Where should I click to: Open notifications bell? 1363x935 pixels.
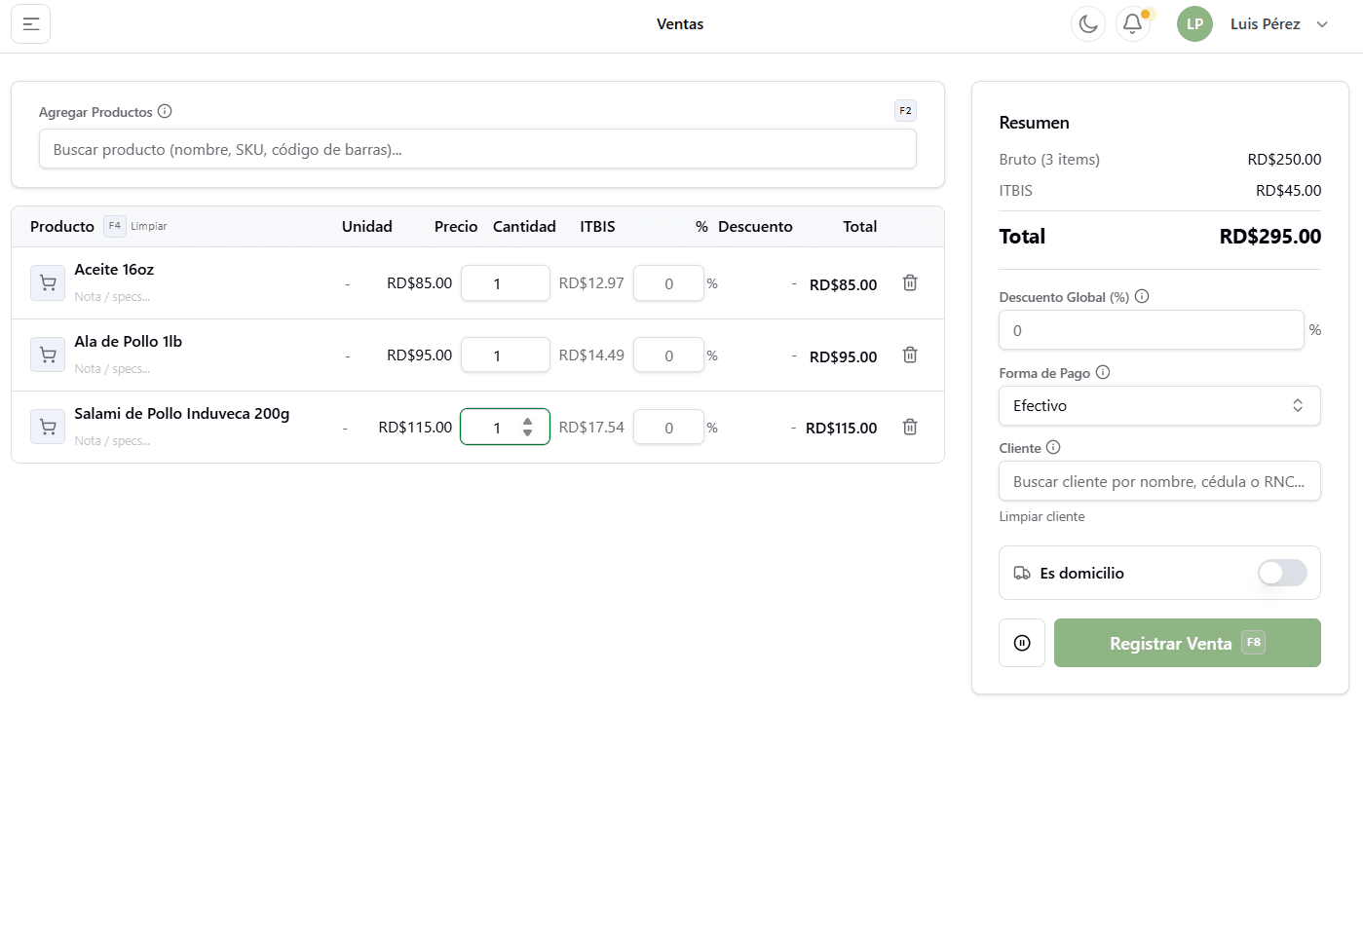(1132, 24)
